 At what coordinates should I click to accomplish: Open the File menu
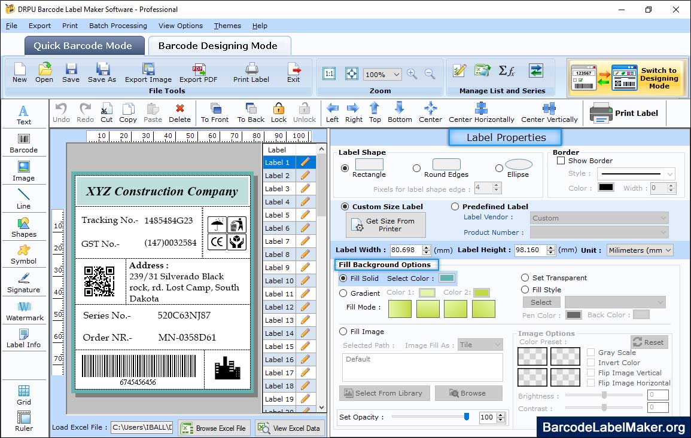(11, 26)
